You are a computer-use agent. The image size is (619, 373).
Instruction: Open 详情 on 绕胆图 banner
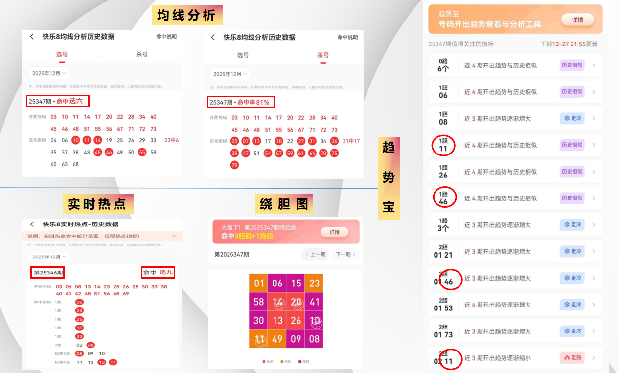tap(335, 232)
